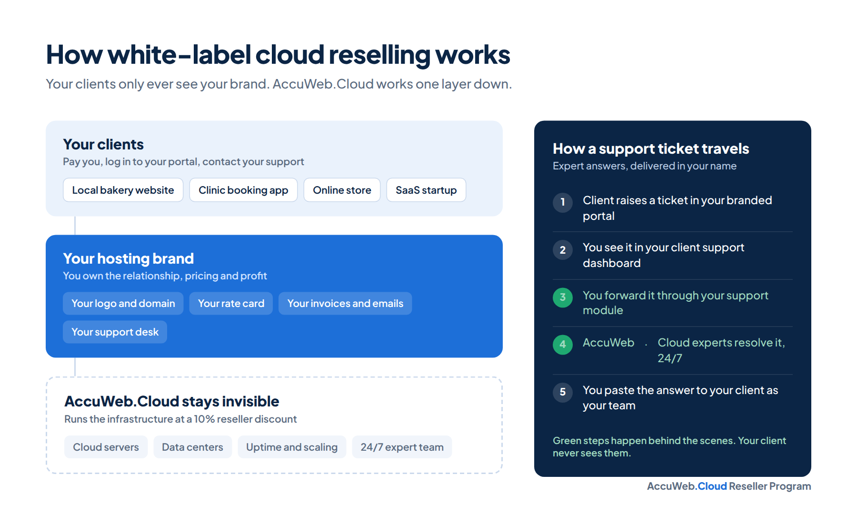The image size is (857, 514).
Task: Click Expert answers, delivered in your name subtitle
Action: pos(645,166)
